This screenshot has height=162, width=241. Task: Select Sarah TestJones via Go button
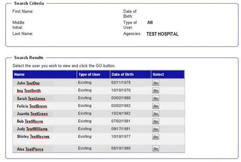(156, 98)
